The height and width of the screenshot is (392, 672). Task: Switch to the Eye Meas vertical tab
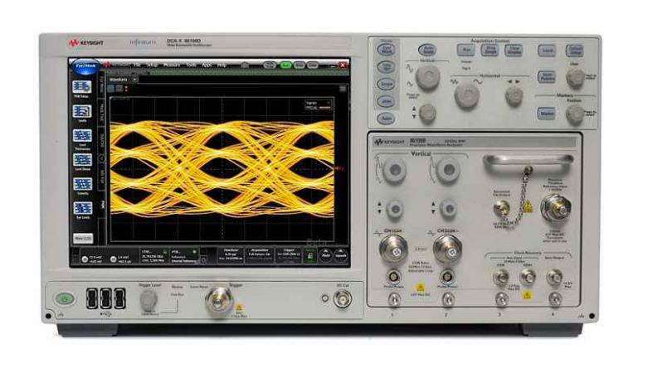point(101,83)
